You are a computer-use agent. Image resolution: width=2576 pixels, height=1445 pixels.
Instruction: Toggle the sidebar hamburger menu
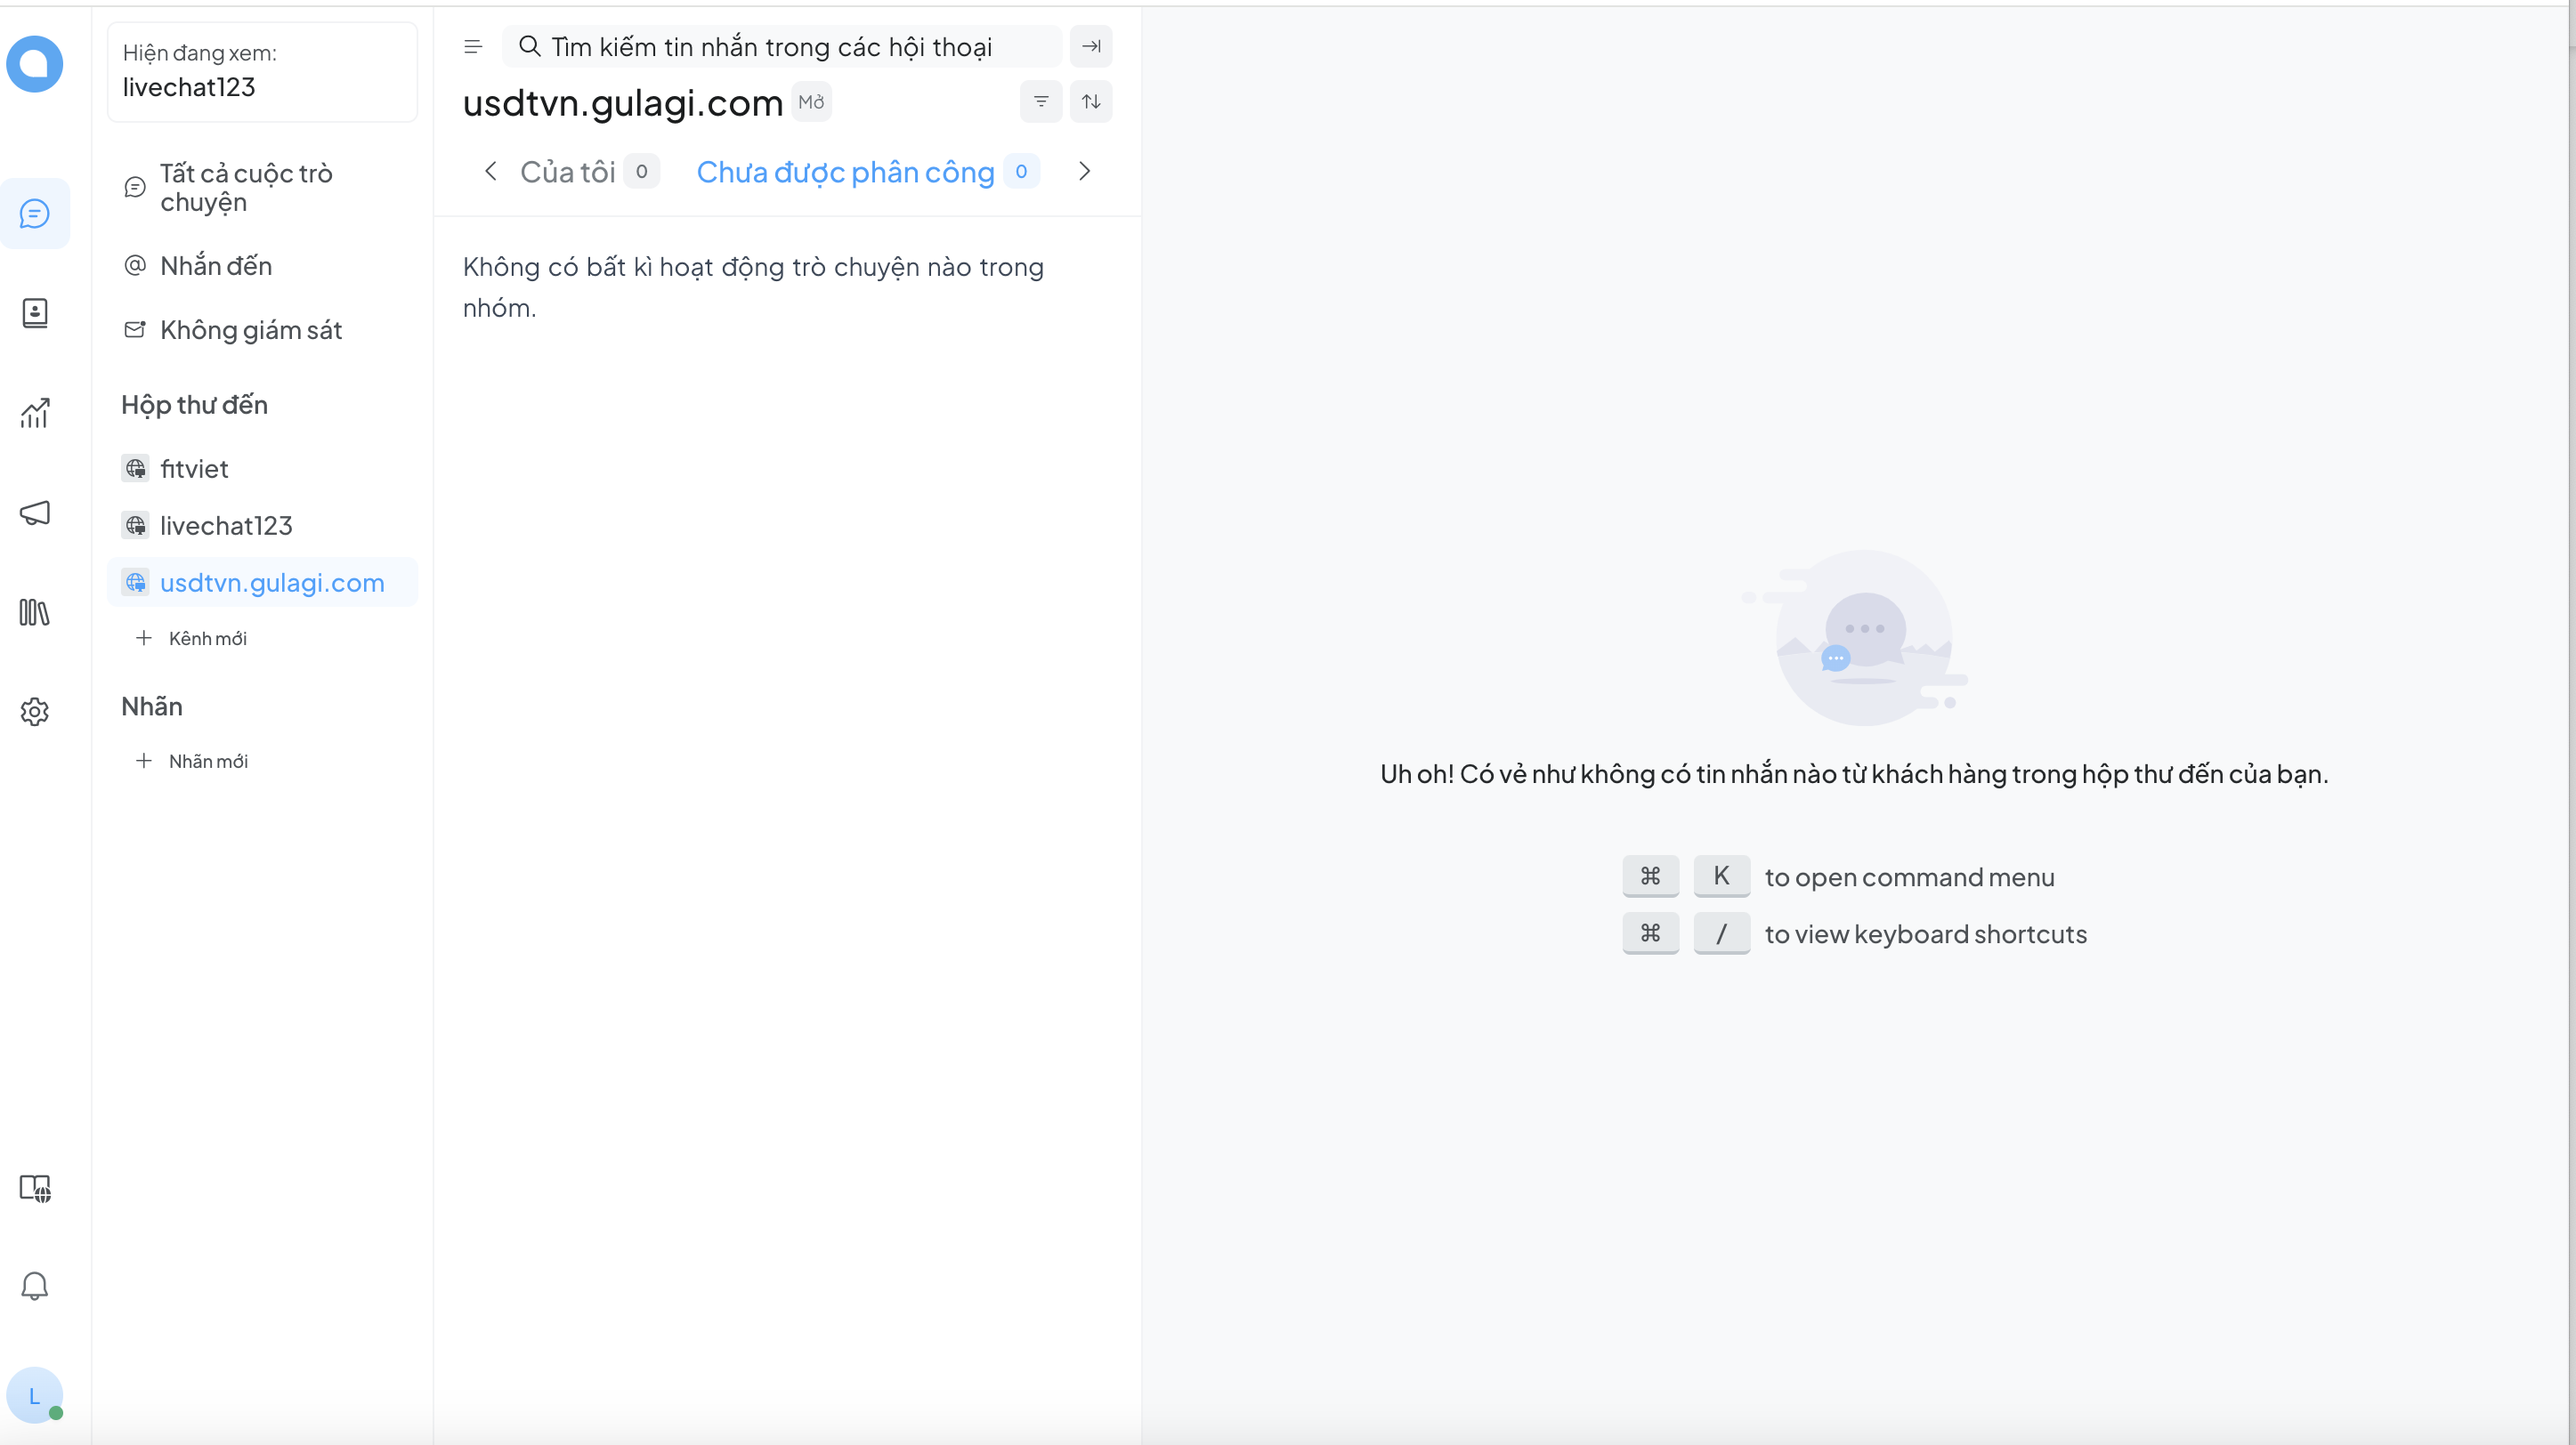tap(473, 47)
